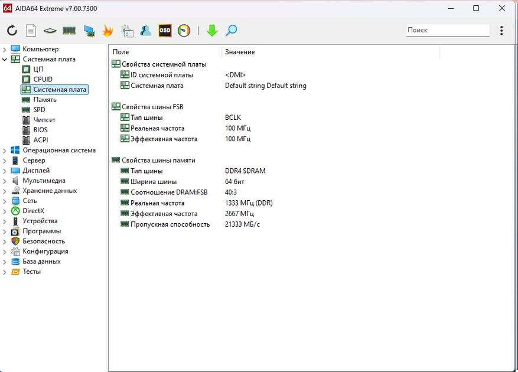Click the green memory module toolbar icon
The width and height of the screenshot is (518, 372).
pyautogui.click(x=69, y=31)
